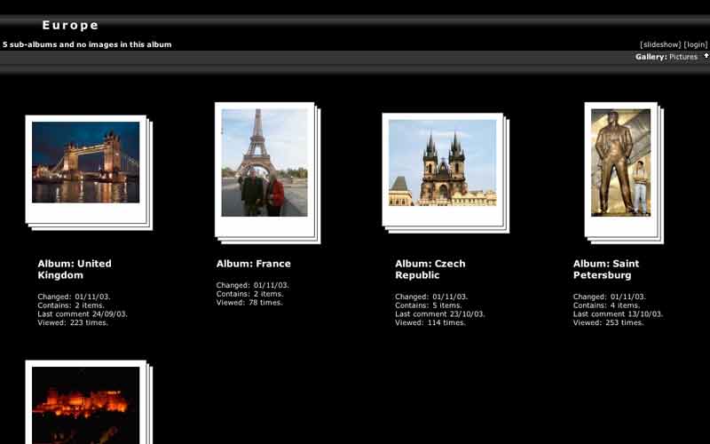Click the 'Album: Czech Republic' title
Viewport: 710px width, 444px height.
click(x=430, y=269)
